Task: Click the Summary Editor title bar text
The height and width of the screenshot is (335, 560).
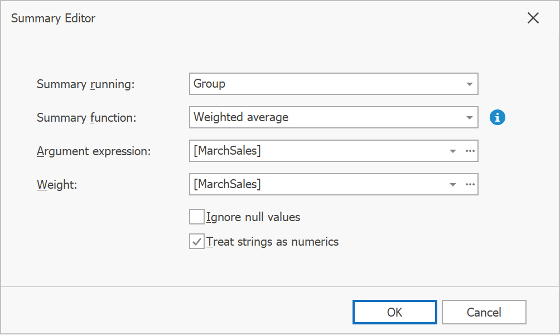Action: tap(54, 18)
